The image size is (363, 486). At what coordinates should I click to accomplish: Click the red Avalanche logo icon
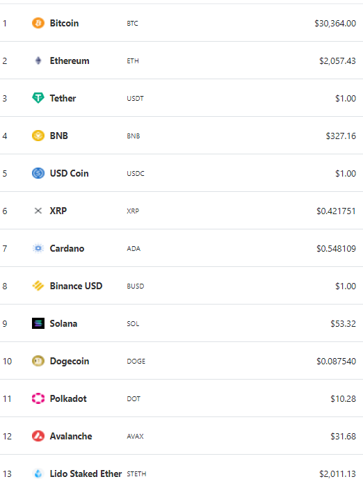38,436
